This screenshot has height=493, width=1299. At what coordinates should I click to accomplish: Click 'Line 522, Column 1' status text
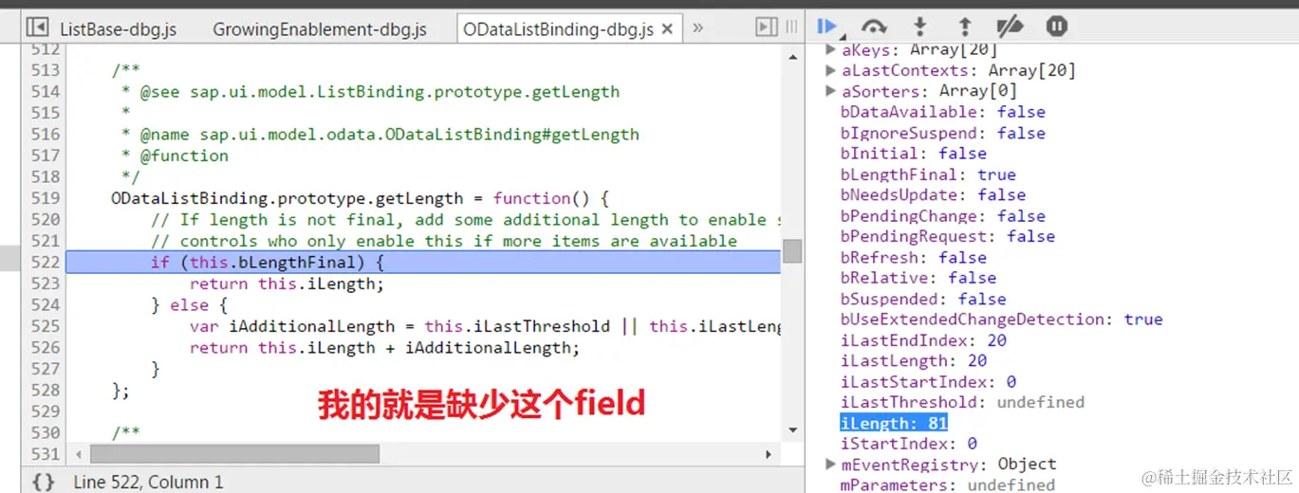pos(148,482)
